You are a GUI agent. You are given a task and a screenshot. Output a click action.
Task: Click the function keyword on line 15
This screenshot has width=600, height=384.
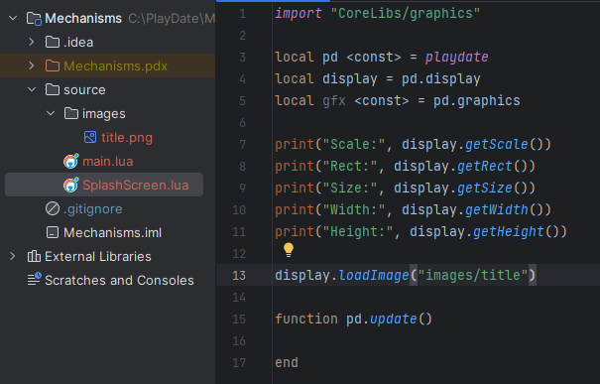click(x=306, y=319)
